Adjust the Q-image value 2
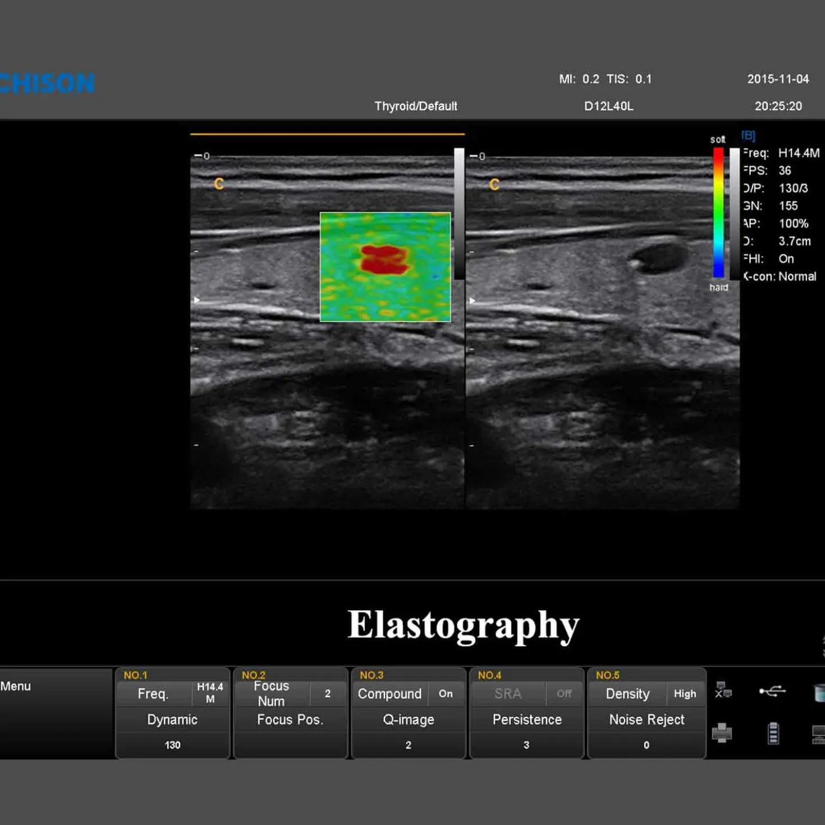Screen dimensions: 825x825 (x=408, y=745)
